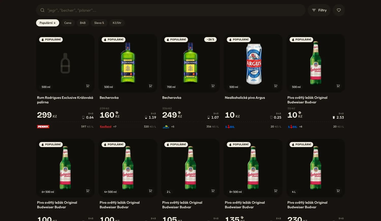Image resolution: width=381 pixels, height=221 pixels.
Task: Focus the product search field
Action: (x=171, y=10)
